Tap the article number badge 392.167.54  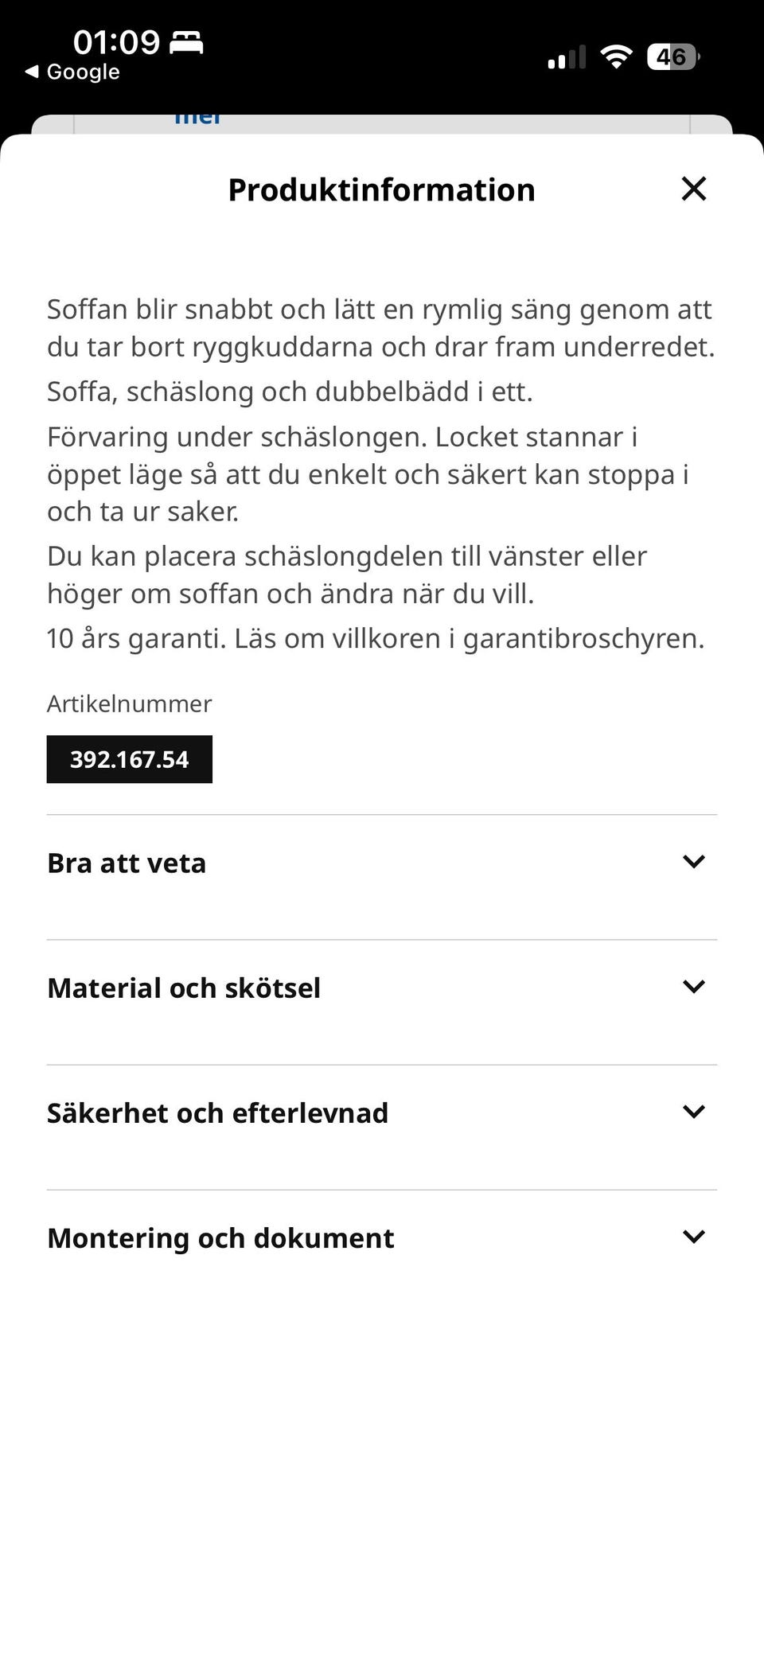[x=130, y=759]
